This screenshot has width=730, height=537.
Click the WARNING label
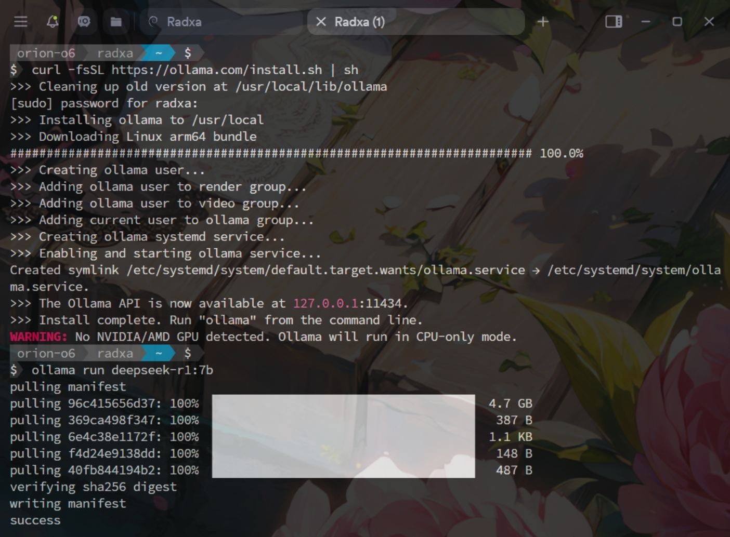(38, 337)
